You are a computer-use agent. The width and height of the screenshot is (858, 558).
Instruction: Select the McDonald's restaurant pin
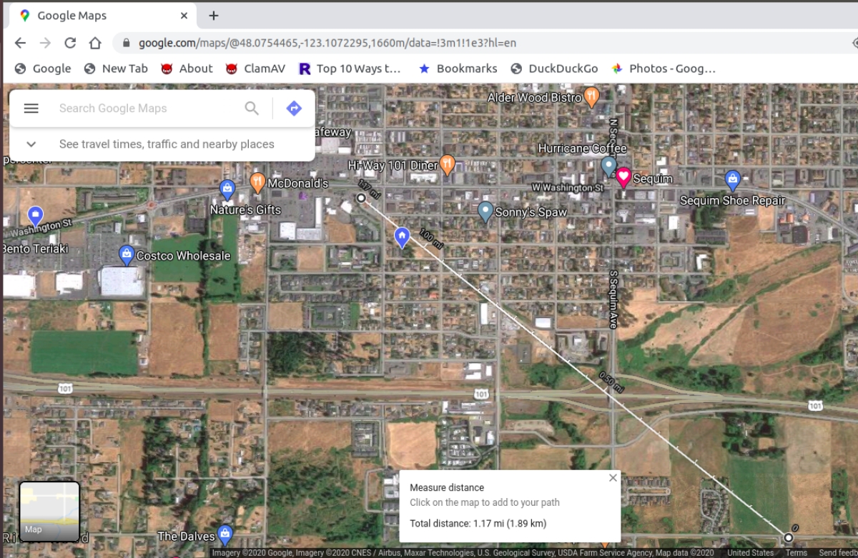tap(258, 182)
